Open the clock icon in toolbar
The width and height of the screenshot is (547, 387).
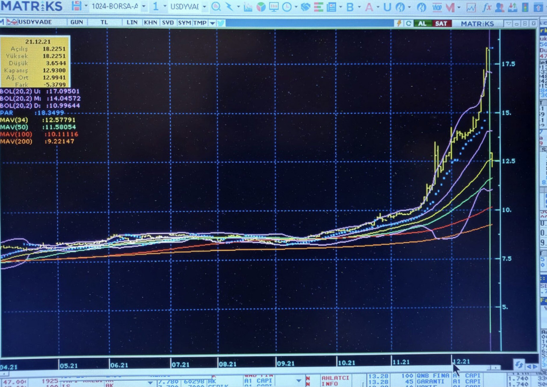(286, 7)
